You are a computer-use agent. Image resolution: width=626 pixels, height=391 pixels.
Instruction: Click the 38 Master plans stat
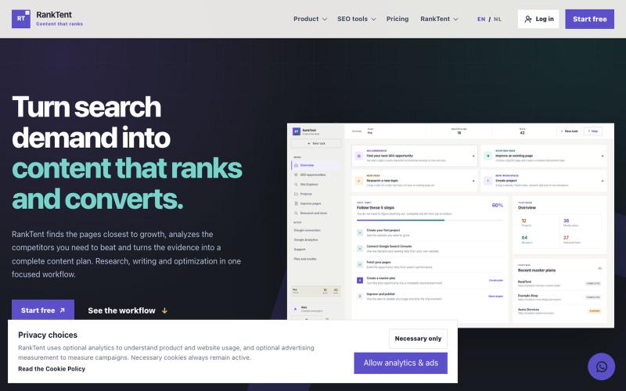579,223
